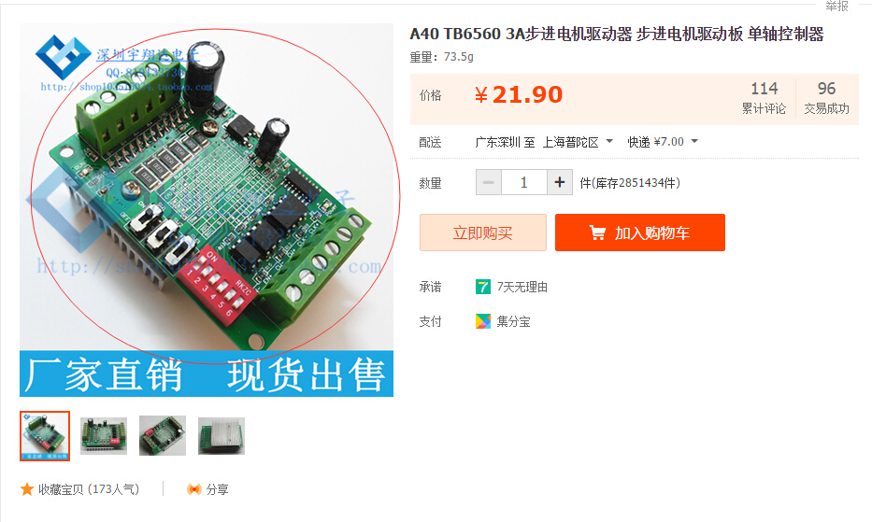Viewport: 872px width, 522px height.
Task: Select the second product thumbnail
Action: (x=104, y=436)
